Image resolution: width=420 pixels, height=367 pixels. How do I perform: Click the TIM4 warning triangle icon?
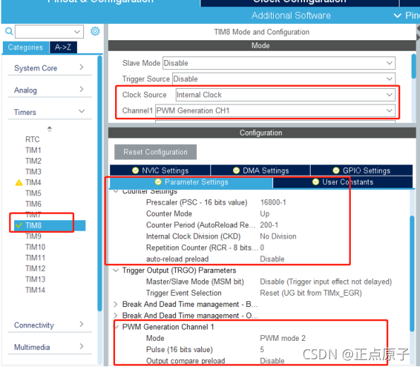click(19, 183)
